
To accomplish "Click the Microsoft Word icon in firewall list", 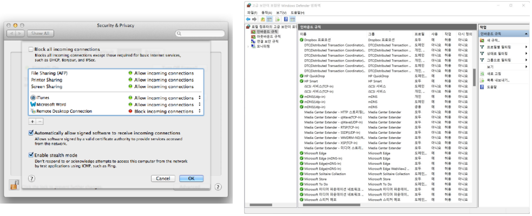I will pos(33,104).
